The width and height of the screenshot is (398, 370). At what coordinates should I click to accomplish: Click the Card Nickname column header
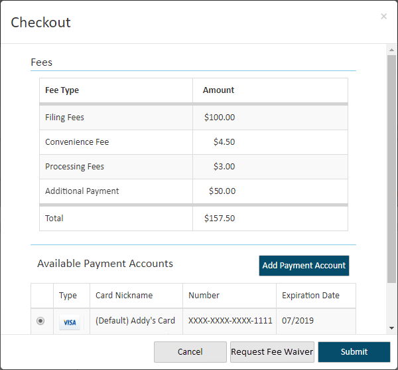click(x=124, y=296)
